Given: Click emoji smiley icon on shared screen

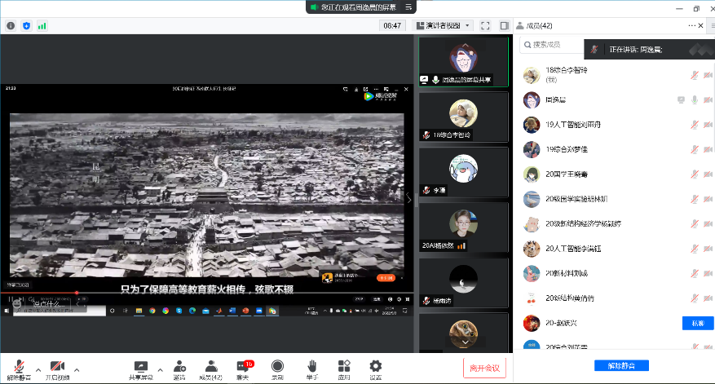Looking at the screenshot, I should pos(17,303).
